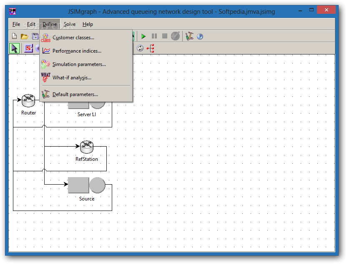Open the Edit menu

31,24
